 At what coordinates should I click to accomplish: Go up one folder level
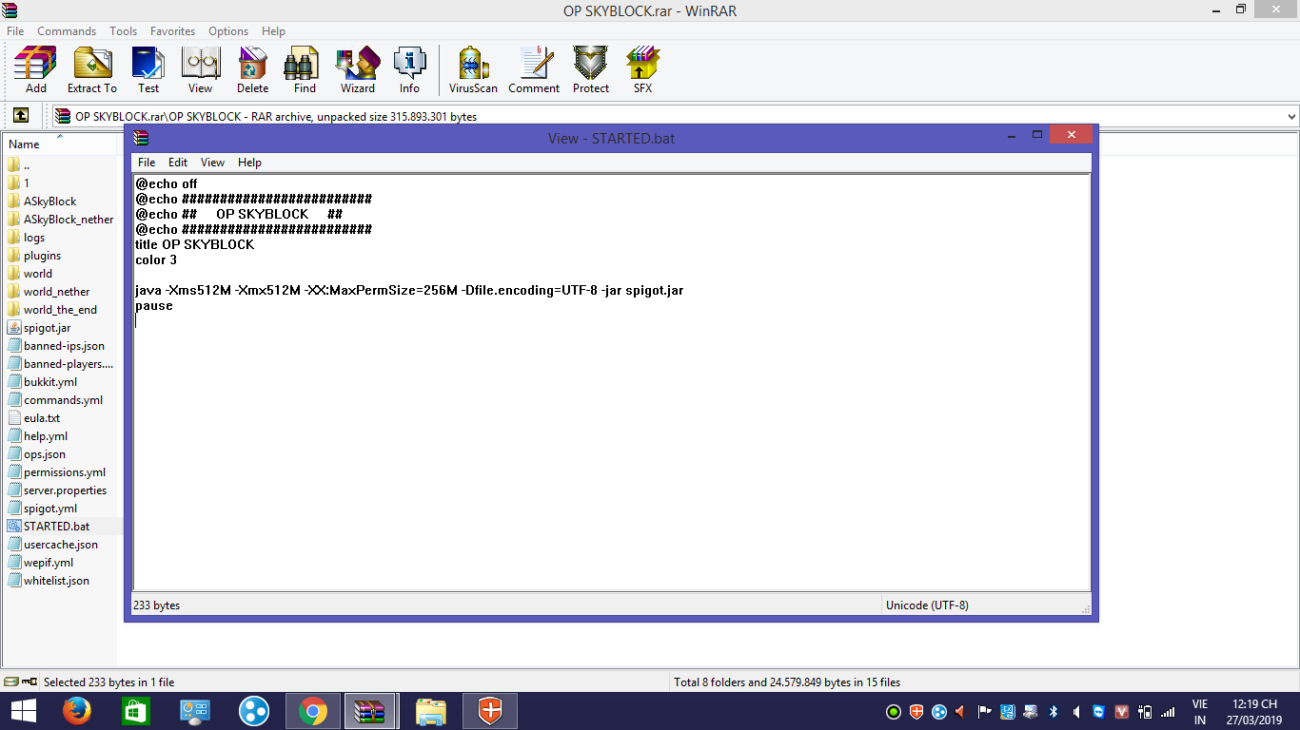(21, 116)
